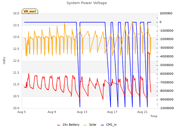Screen dimensions: 174x130
Task: Click the Aug 21 x-axis tick label
Action: [142, 112]
